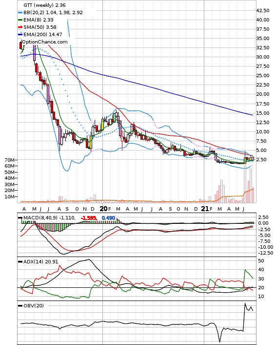Click the EMA(200) 14.47 label text
Image resolution: width=276 pixels, height=345 pixels.
click(x=43, y=34)
